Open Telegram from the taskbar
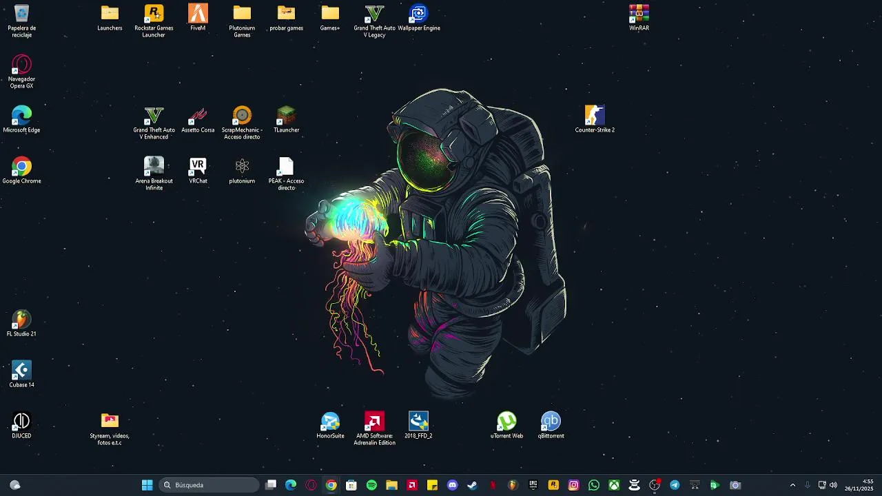The image size is (882, 496). (x=675, y=485)
